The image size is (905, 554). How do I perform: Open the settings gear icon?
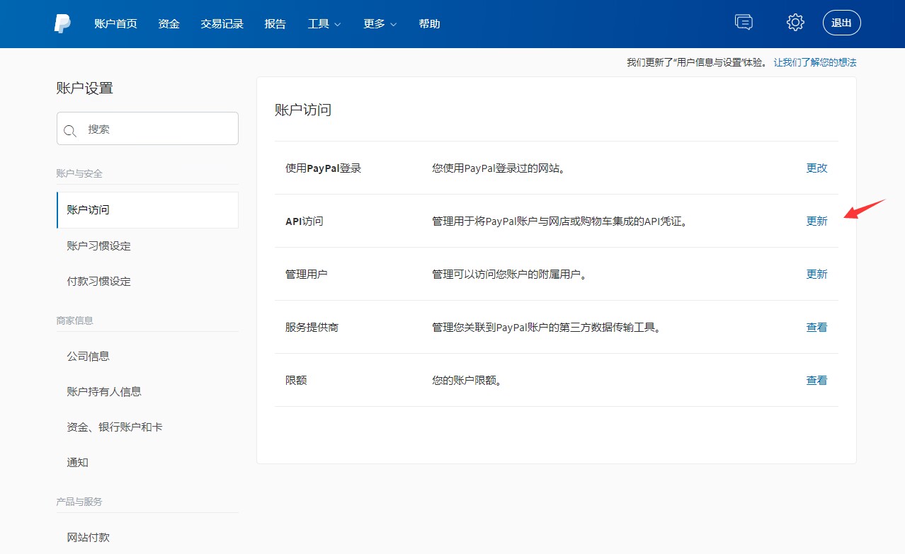[795, 23]
